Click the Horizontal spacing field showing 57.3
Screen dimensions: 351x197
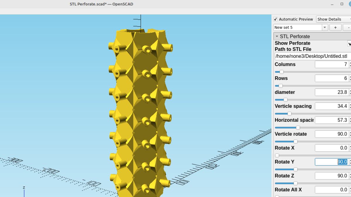pyautogui.click(x=332, y=120)
